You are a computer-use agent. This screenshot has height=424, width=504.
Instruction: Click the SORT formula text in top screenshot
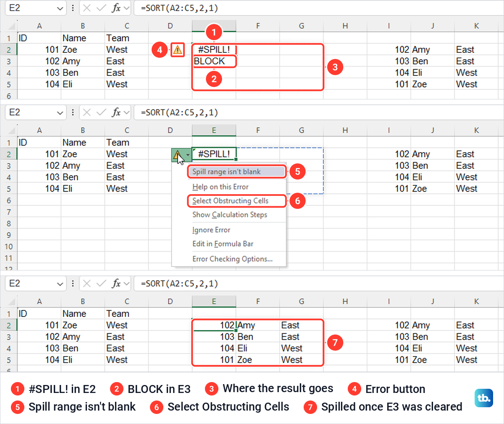[x=179, y=8]
